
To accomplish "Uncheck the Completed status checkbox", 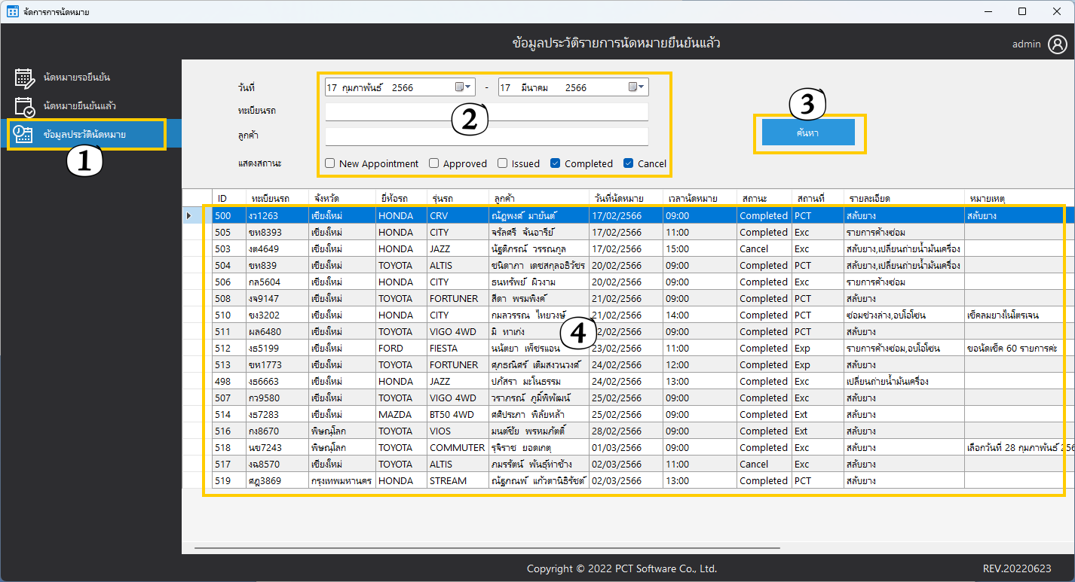I will (x=556, y=163).
